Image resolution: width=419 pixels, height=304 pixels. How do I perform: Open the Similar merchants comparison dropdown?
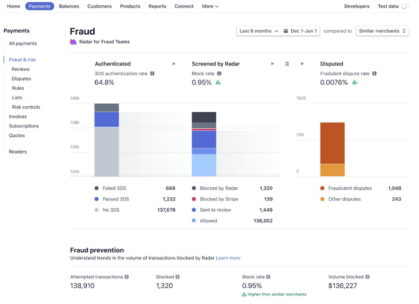[x=382, y=31]
